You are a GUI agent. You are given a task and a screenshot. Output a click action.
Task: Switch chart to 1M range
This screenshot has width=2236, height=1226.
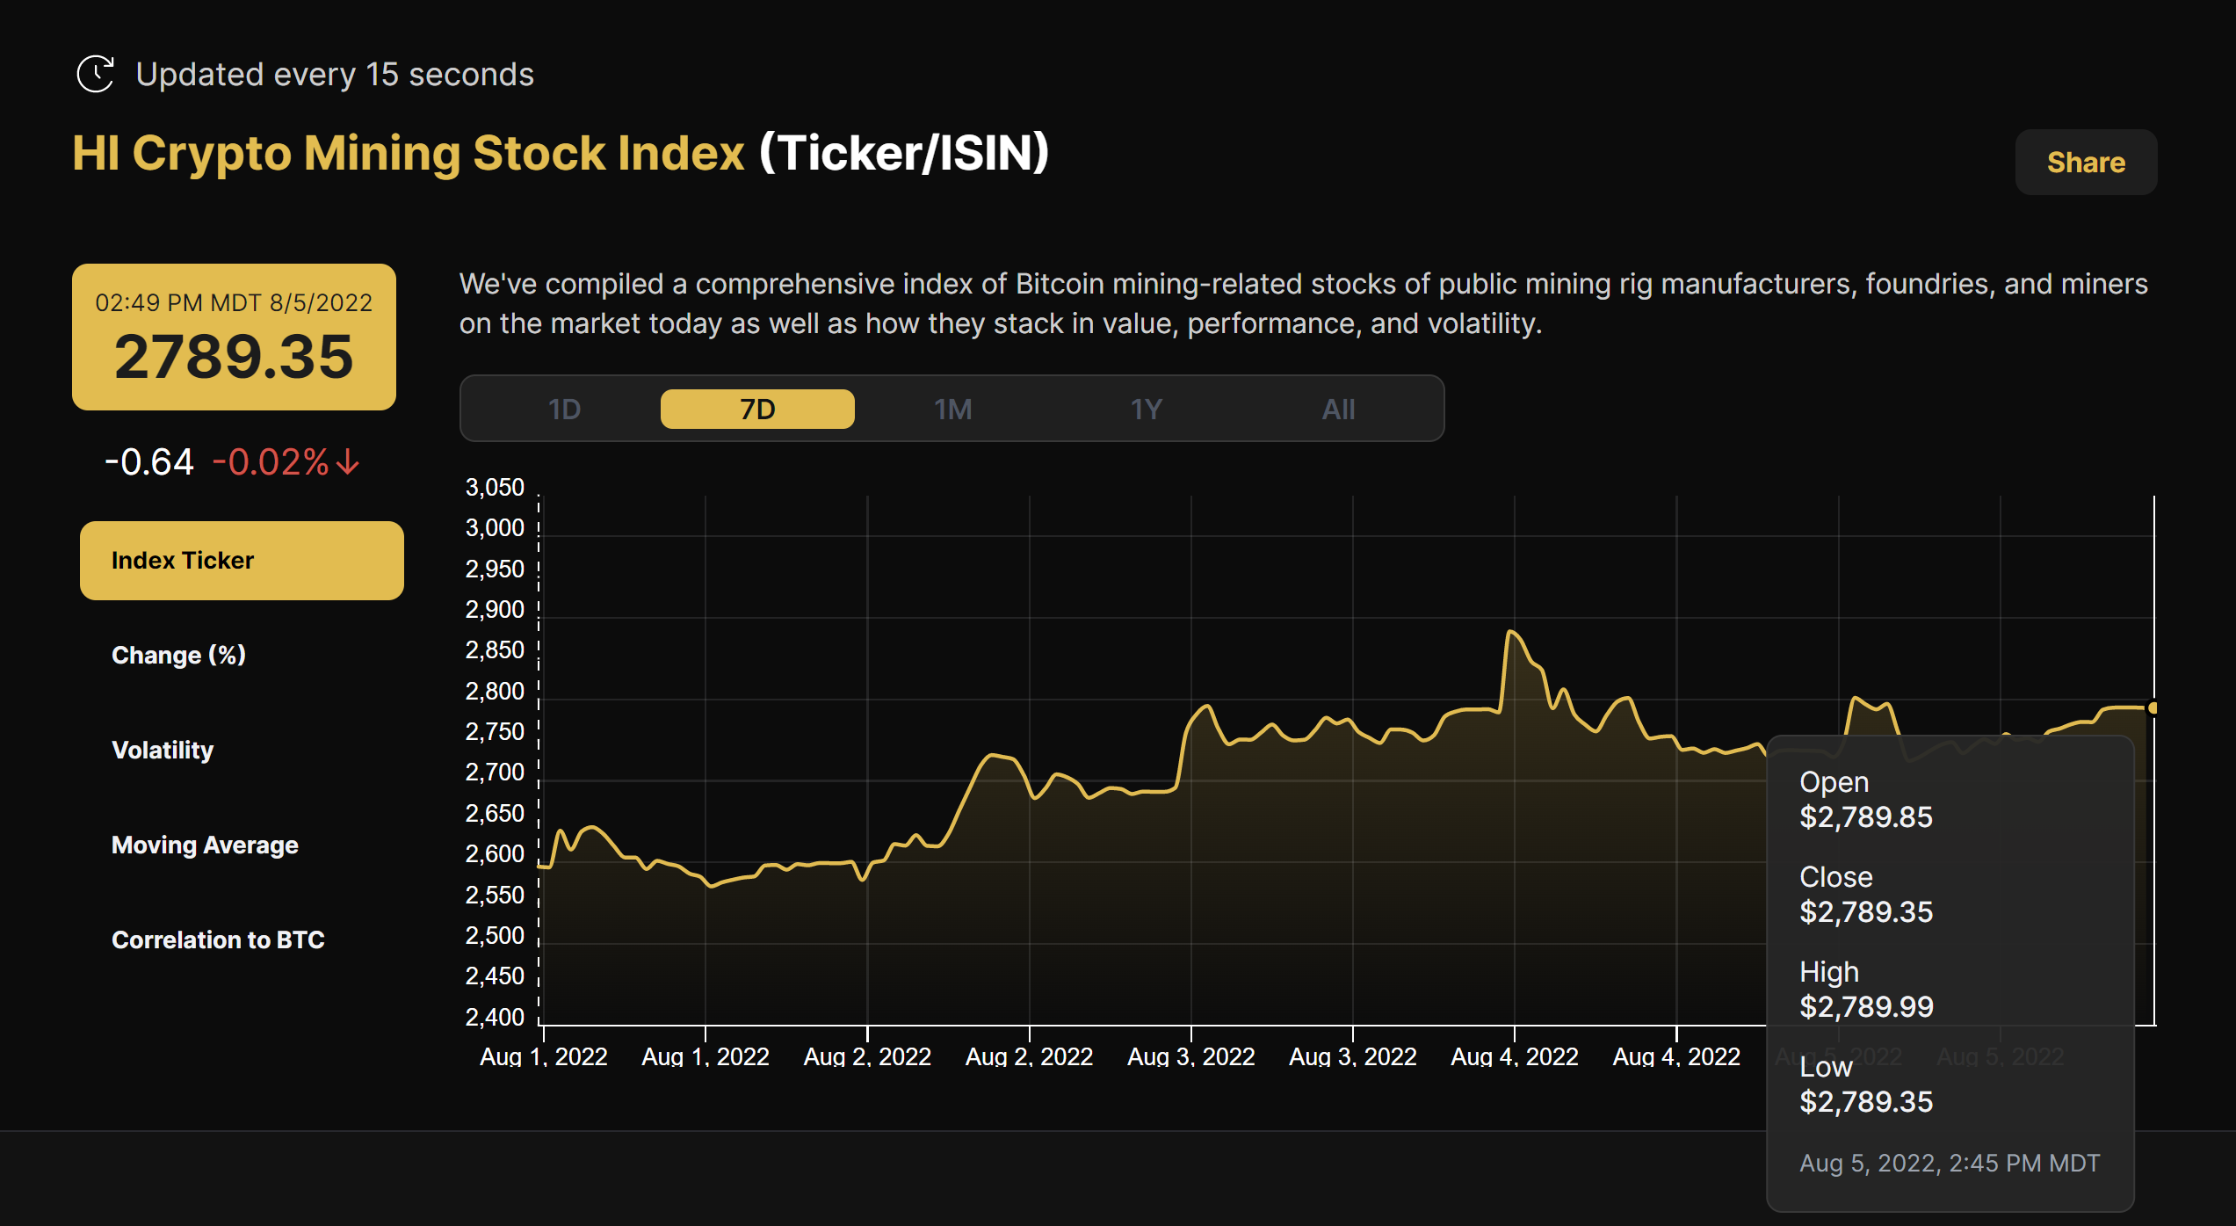[x=952, y=410]
